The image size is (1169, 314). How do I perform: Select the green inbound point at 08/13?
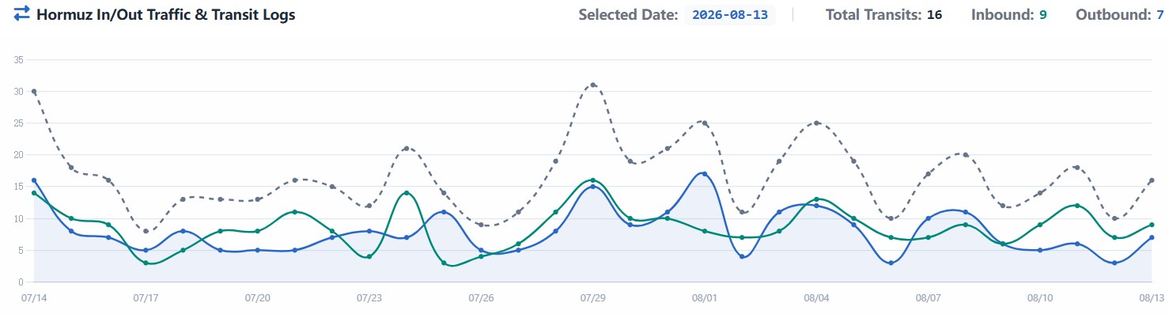(x=1152, y=225)
